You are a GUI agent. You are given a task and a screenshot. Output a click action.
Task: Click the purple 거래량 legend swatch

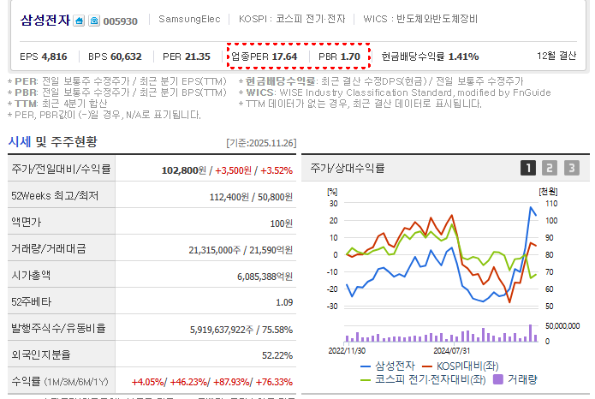497,379
